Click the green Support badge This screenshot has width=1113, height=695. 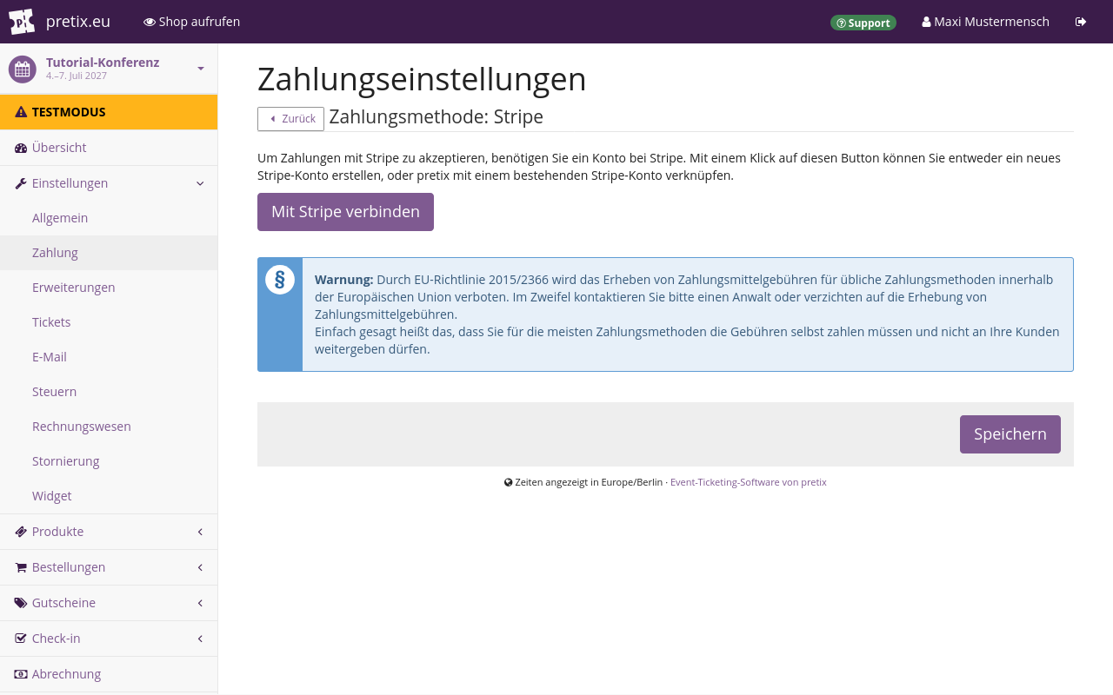click(863, 23)
